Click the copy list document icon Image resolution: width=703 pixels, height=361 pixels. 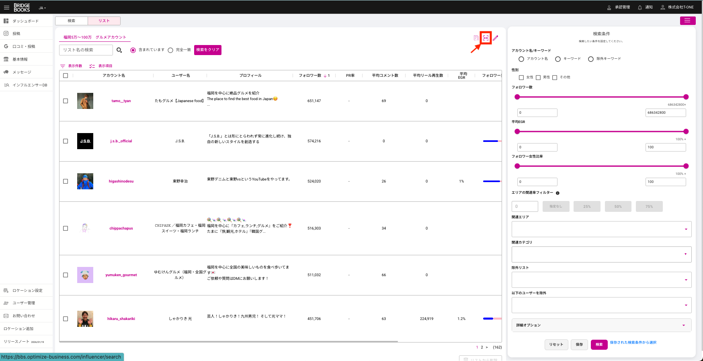[x=476, y=38]
